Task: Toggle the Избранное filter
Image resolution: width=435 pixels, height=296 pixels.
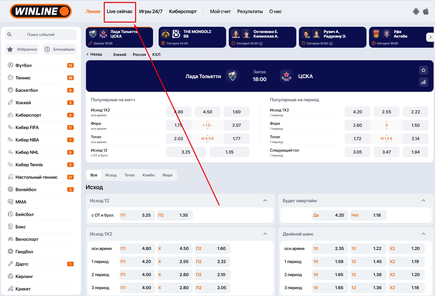Action: pos(23,49)
